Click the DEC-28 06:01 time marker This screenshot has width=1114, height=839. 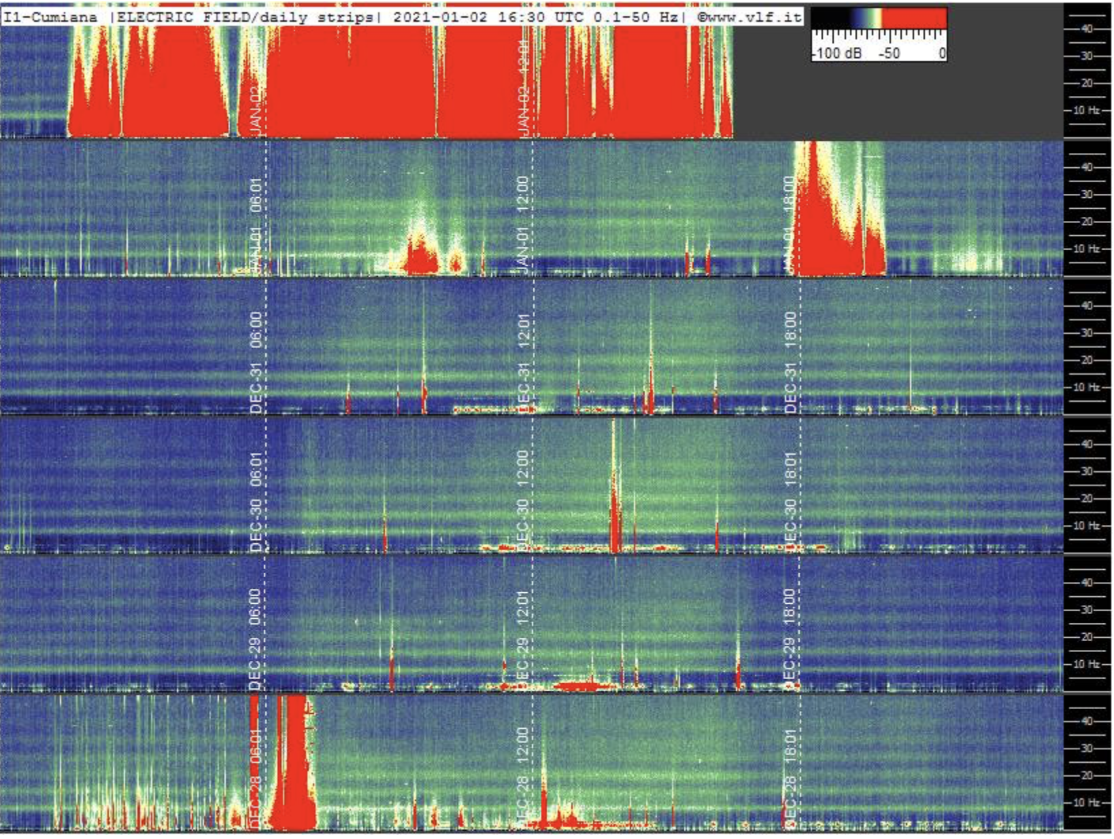[x=256, y=778]
